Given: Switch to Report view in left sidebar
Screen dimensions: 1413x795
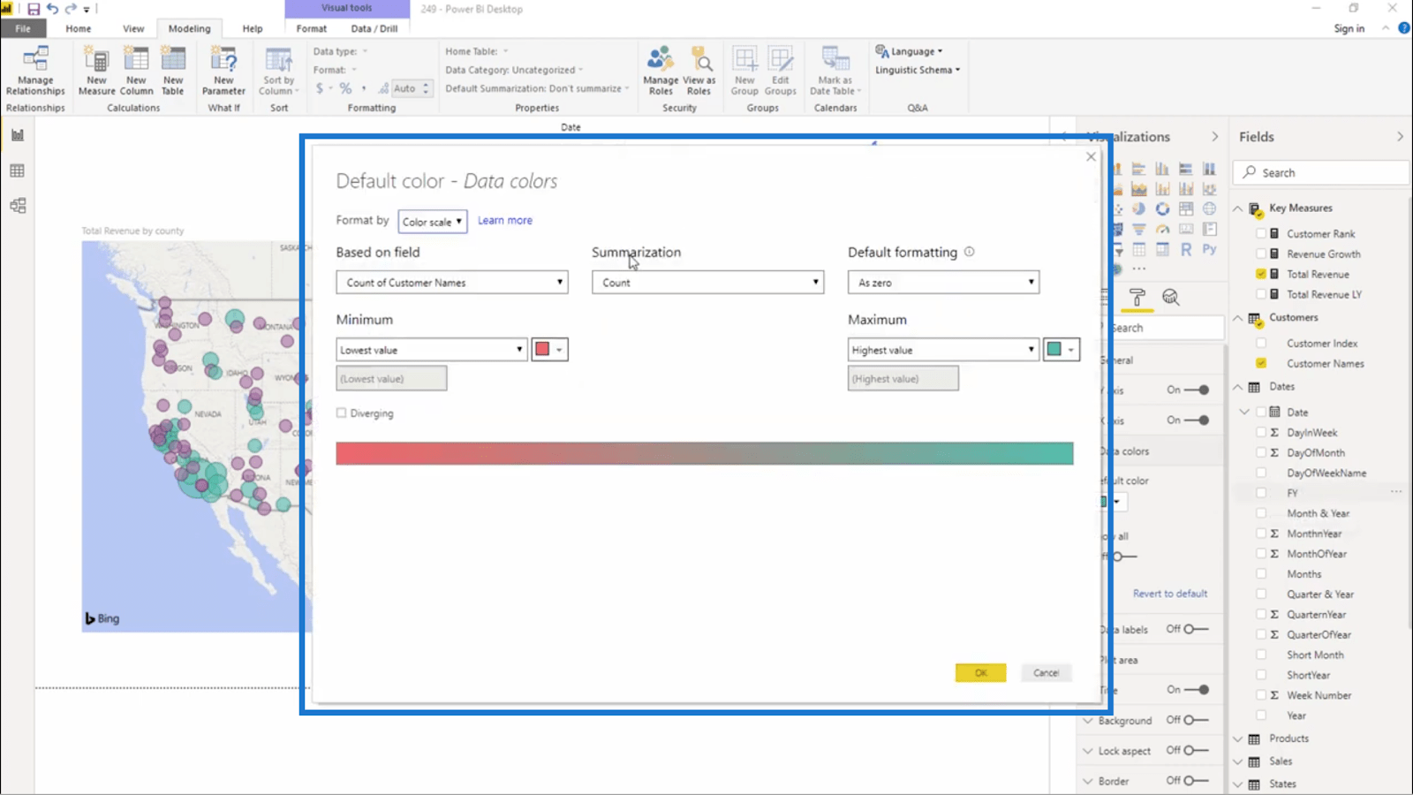Looking at the screenshot, I should [17, 135].
